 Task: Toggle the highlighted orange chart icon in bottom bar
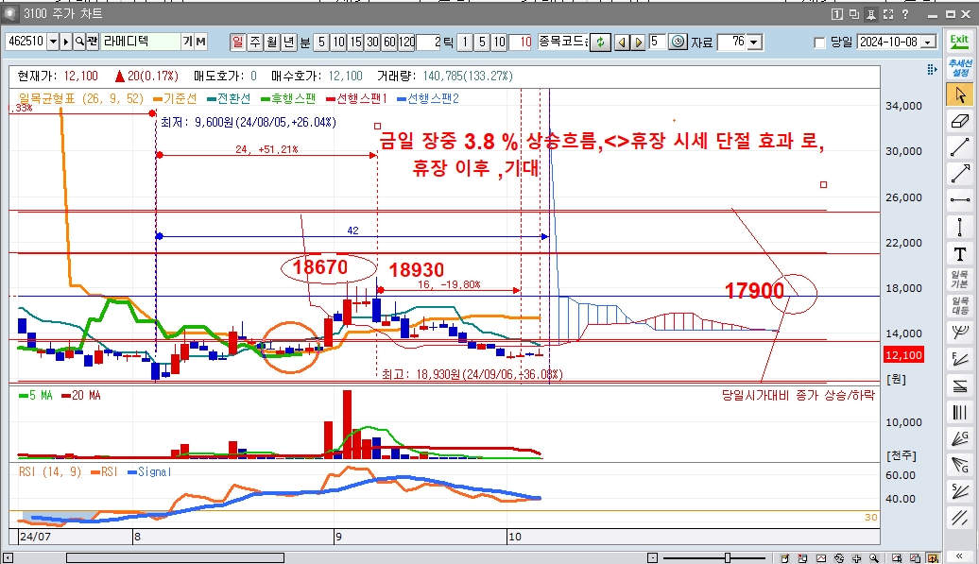point(932,557)
